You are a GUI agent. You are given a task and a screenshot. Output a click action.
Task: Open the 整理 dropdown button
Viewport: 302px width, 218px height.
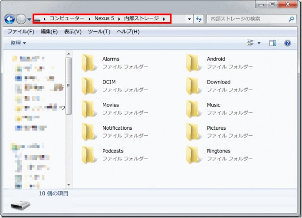pyautogui.click(x=18, y=43)
